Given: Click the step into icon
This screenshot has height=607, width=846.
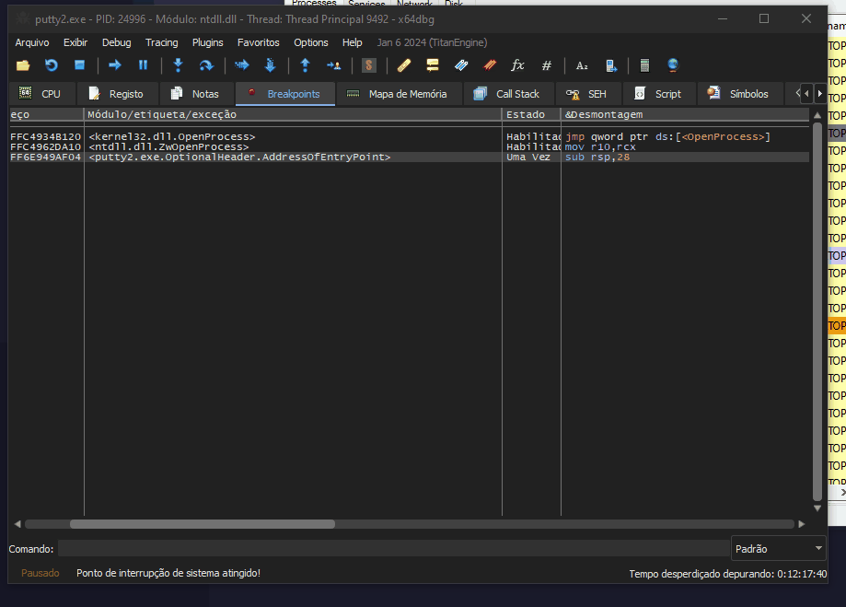Looking at the screenshot, I should (x=178, y=65).
